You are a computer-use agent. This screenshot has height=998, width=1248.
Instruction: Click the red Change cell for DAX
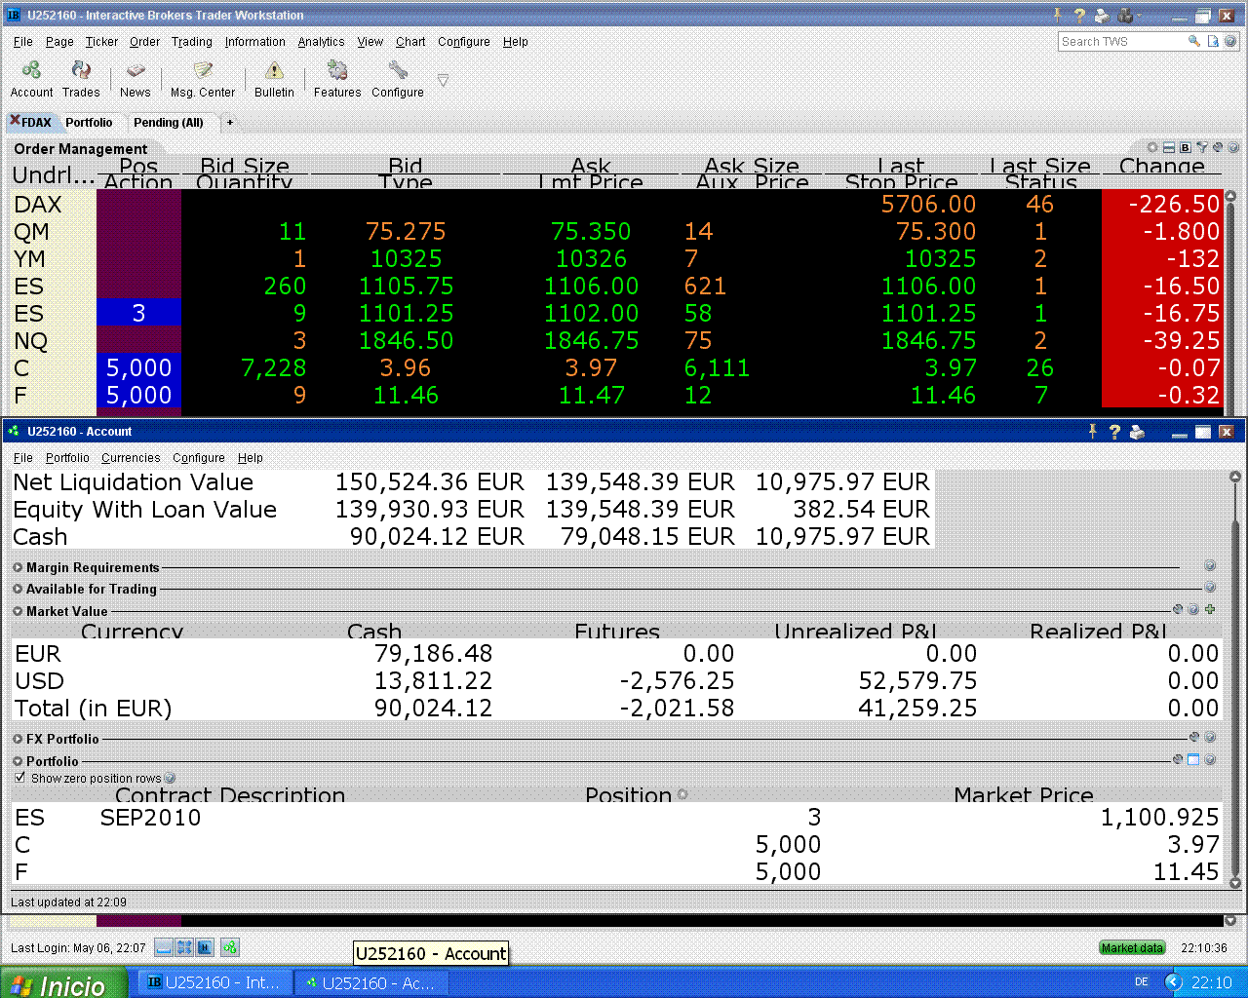click(1161, 205)
